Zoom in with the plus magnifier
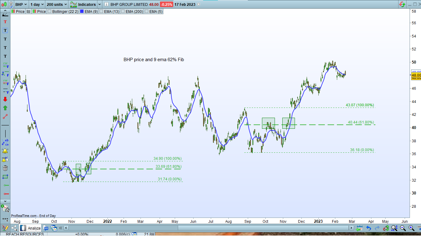The height and width of the screenshot is (236, 421). [411, 228]
